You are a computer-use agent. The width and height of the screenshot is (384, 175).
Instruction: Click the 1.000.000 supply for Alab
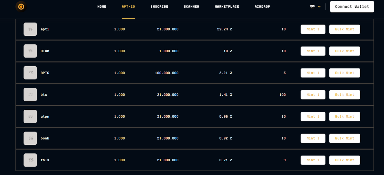pos(169,51)
